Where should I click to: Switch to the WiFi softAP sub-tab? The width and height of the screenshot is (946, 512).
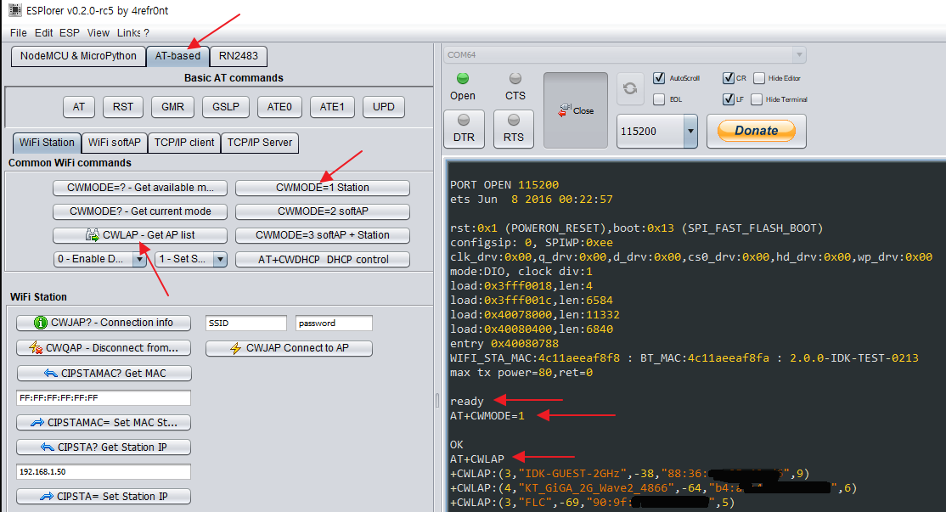(x=114, y=143)
